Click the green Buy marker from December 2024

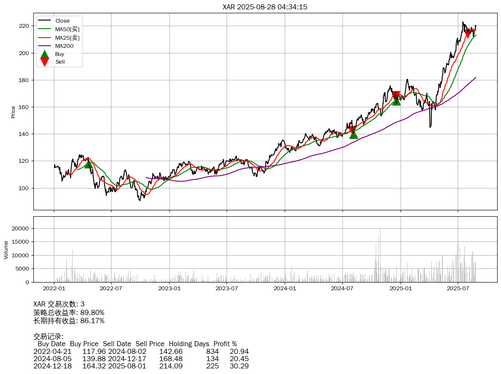pos(396,101)
